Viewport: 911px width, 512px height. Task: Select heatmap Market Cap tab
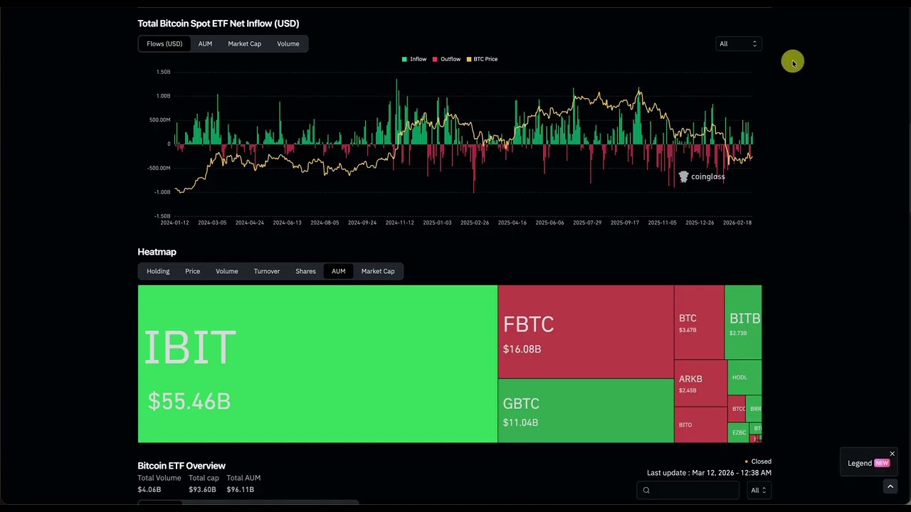[378, 271]
